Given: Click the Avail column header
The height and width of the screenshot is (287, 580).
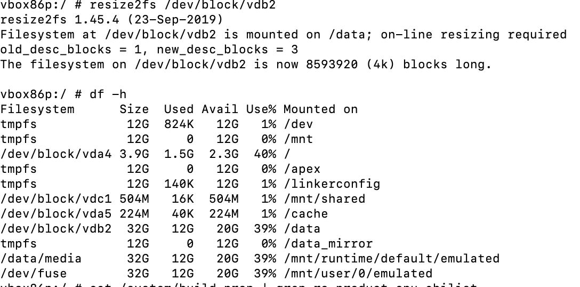Looking at the screenshot, I should (220, 109).
